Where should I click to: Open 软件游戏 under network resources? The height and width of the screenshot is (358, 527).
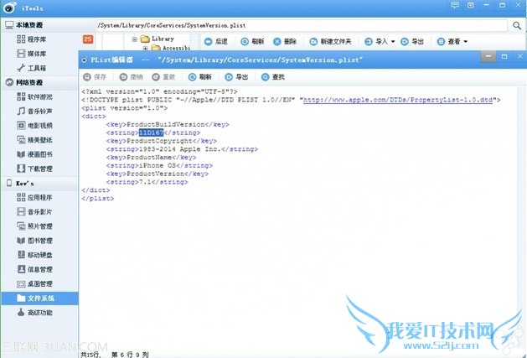35,97
